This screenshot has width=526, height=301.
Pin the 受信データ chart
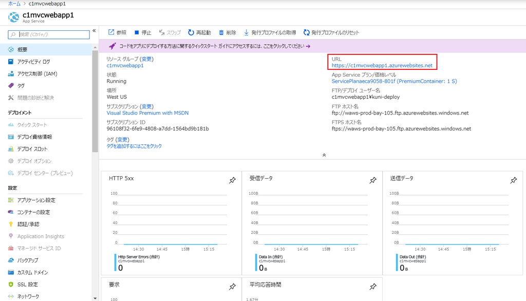pos(373,180)
